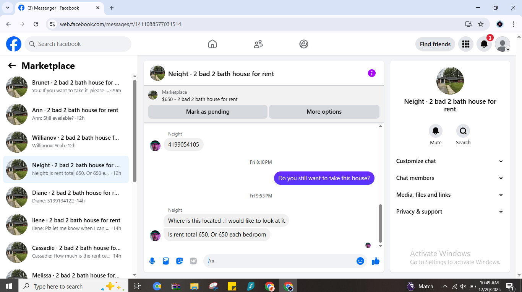This screenshot has height=292, width=522.
Task: Open Chrome profile button in toolbar
Action: 500,24
